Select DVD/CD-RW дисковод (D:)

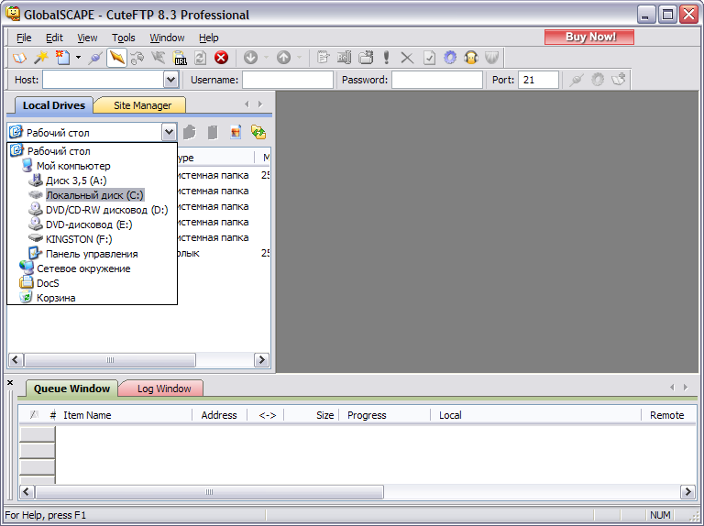coord(106,210)
